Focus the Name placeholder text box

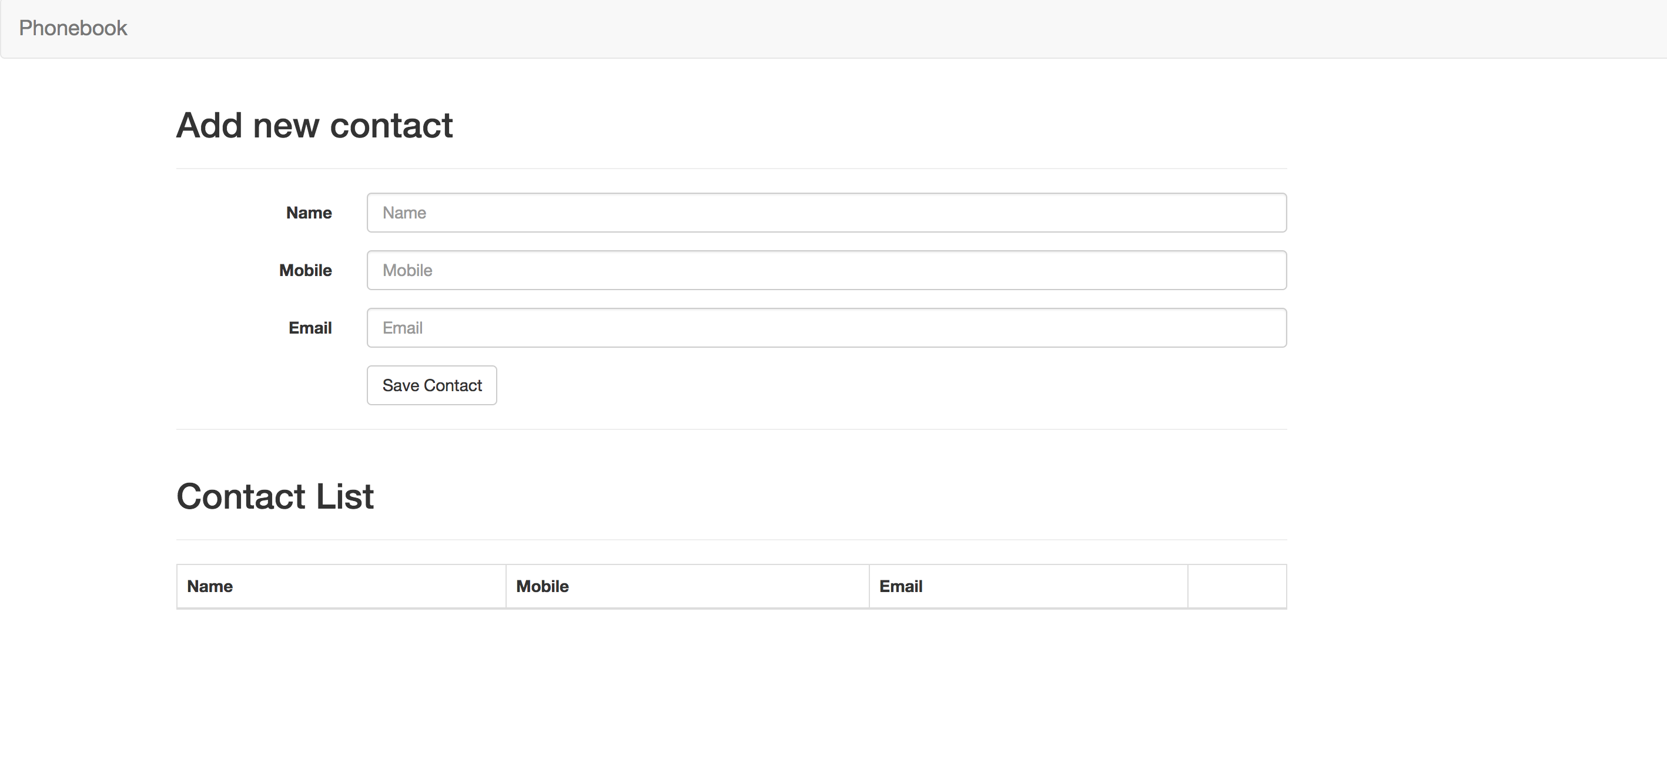tap(826, 212)
